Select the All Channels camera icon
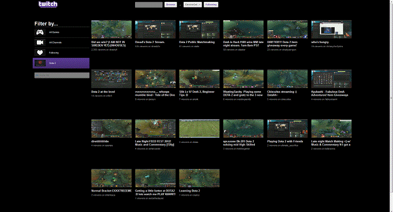Viewport: 393px width, 212px height. point(40,43)
